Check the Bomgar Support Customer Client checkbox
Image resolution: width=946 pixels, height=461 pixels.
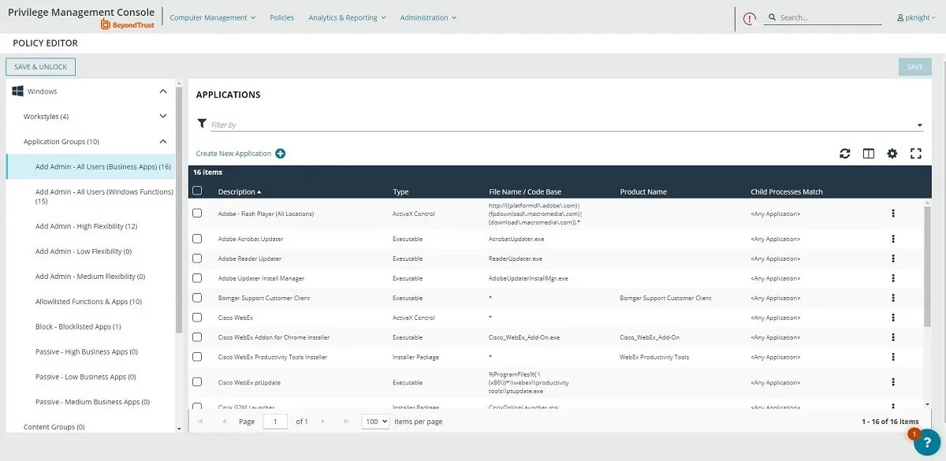[x=197, y=298]
